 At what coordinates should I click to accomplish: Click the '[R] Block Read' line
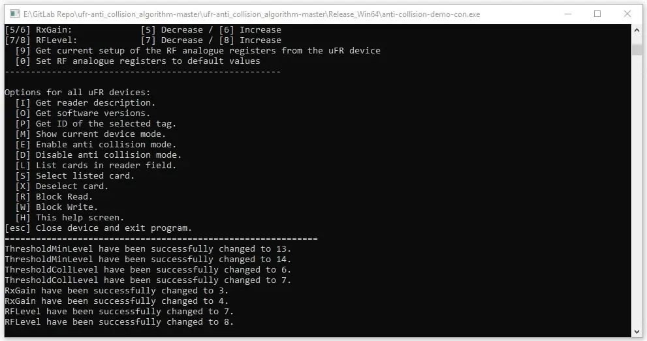pyautogui.click(x=54, y=196)
